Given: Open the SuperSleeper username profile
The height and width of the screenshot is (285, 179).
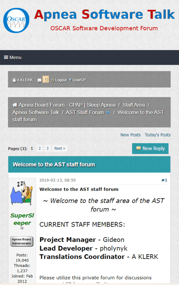Looking at the screenshot, I should (x=22, y=219).
